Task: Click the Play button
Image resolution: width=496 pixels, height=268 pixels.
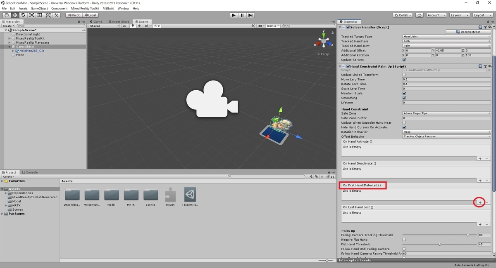Action: click(x=234, y=15)
